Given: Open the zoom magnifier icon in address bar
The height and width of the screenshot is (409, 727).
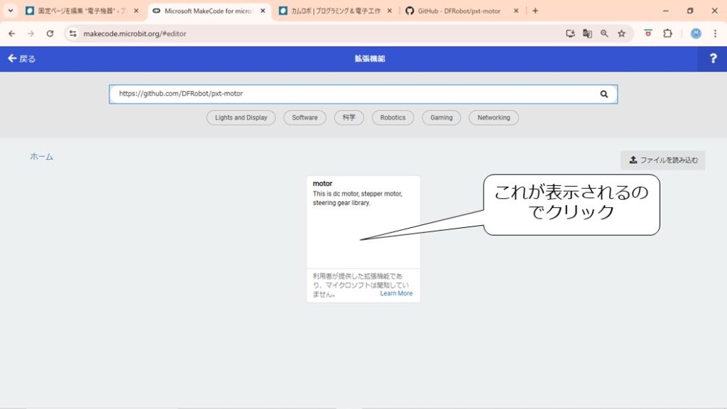Looking at the screenshot, I should [x=604, y=33].
